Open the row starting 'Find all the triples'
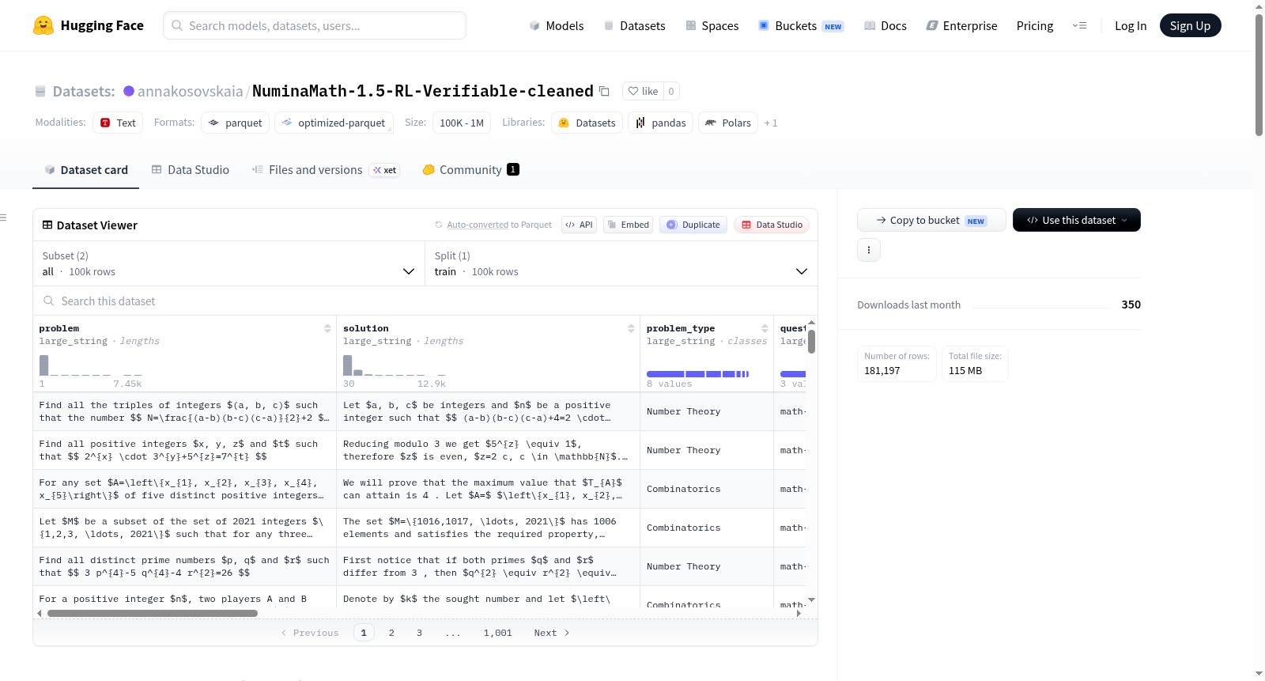 (x=184, y=411)
